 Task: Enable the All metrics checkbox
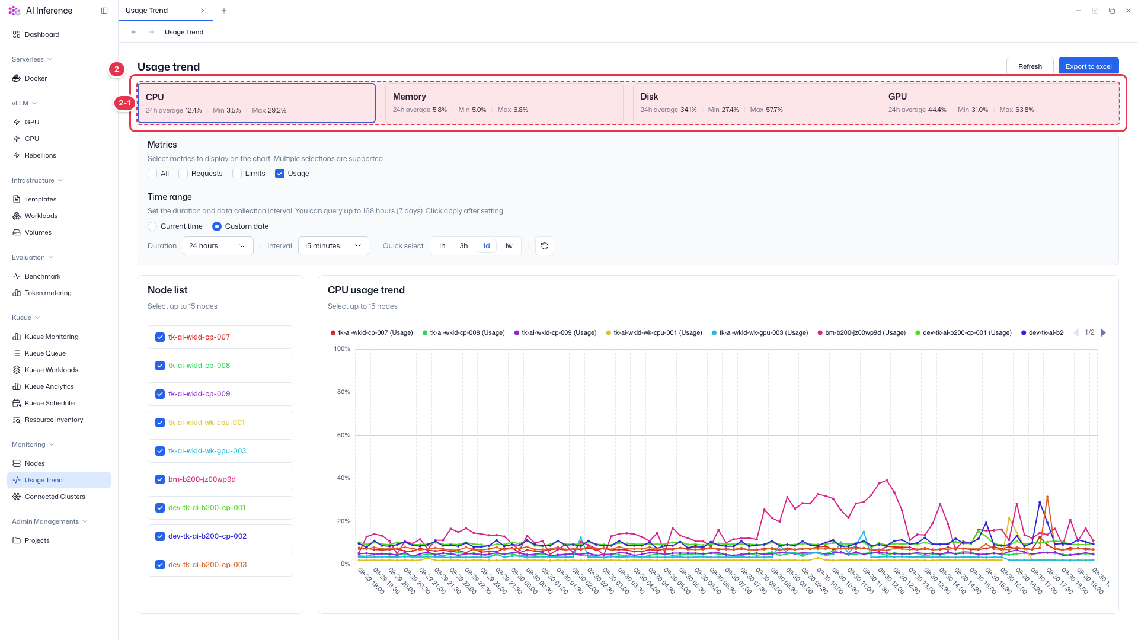point(152,174)
